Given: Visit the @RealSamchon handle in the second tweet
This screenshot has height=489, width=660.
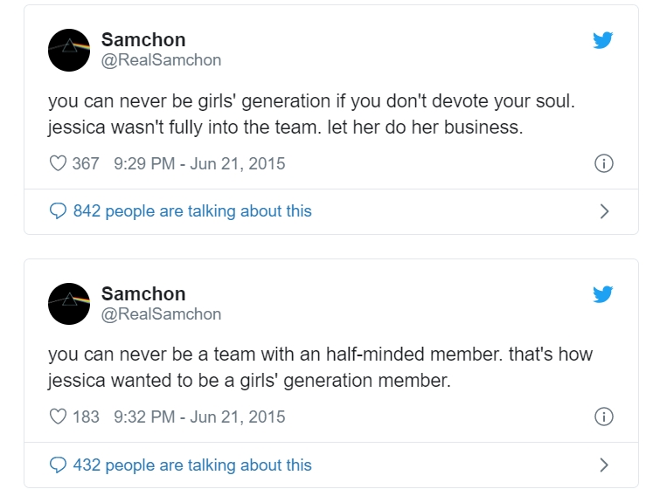Looking at the screenshot, I should tap(161, 314).
